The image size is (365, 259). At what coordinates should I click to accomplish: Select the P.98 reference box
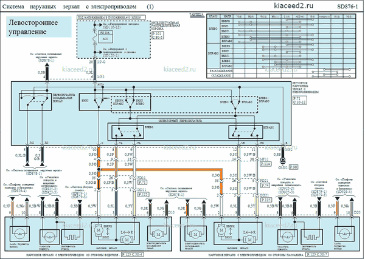(x=294, y=167)
